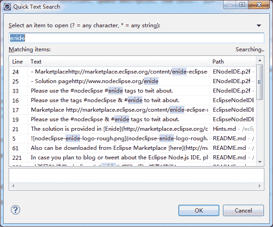
Task: Click the vertical scrollbar thumb of results list
Action: 260,82
